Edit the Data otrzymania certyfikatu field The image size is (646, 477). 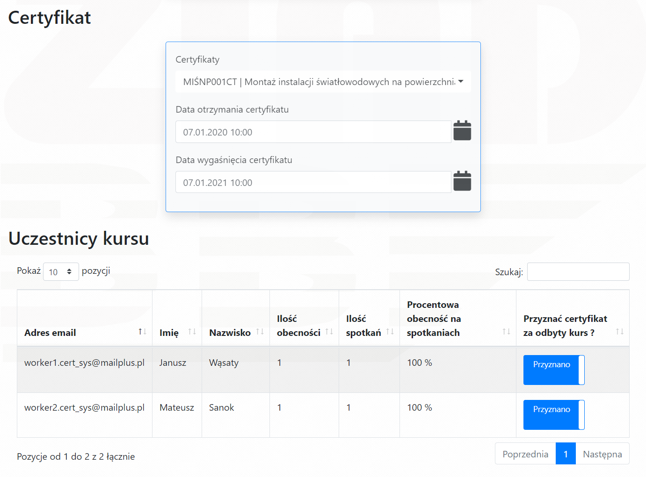pos(313,132)
